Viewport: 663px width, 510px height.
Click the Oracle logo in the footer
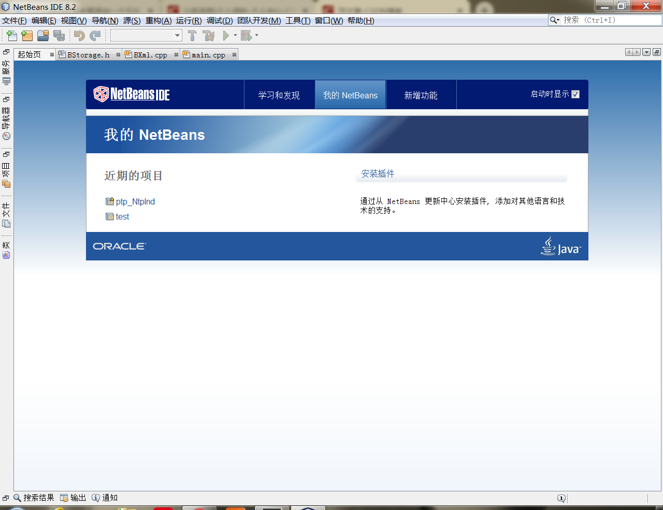[x=120, y=246]
